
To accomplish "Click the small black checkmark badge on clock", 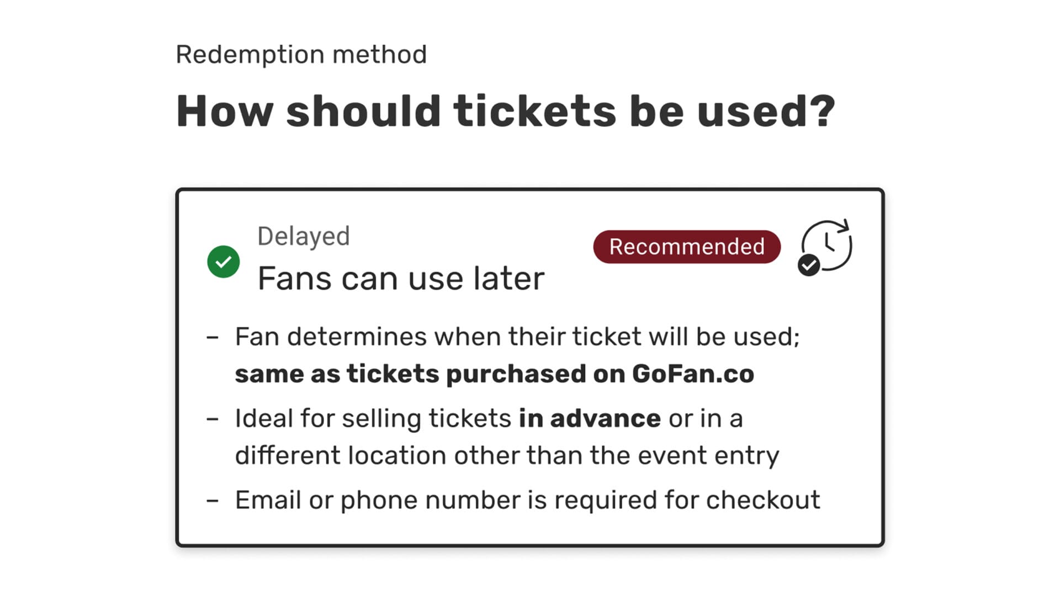I will (x=809, y=265).
